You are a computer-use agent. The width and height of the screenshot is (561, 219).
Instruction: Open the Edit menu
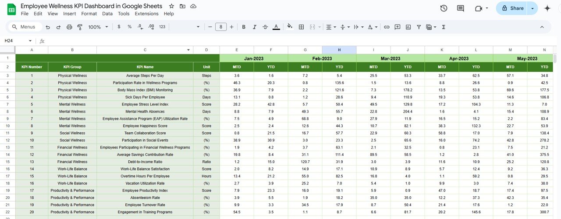point(38,14)
